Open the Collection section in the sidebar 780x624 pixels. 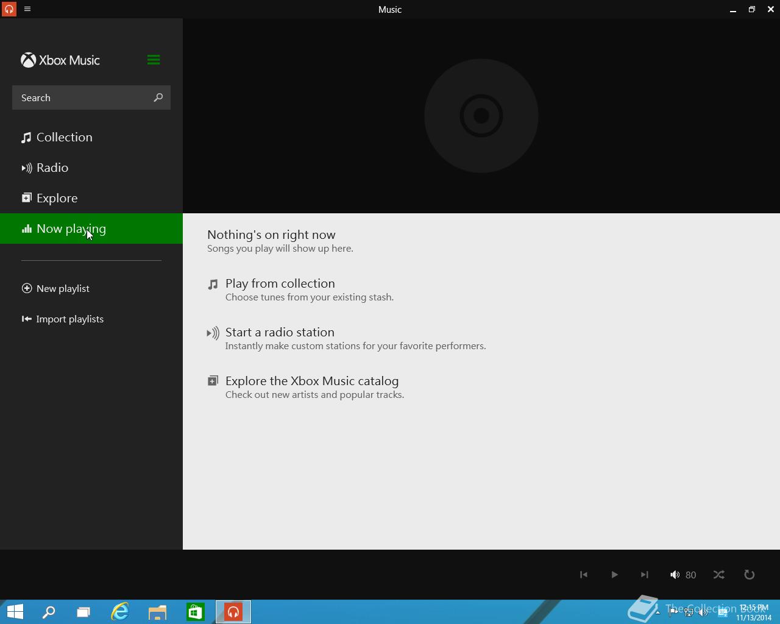pyautogui.click(x=91, y=137)
